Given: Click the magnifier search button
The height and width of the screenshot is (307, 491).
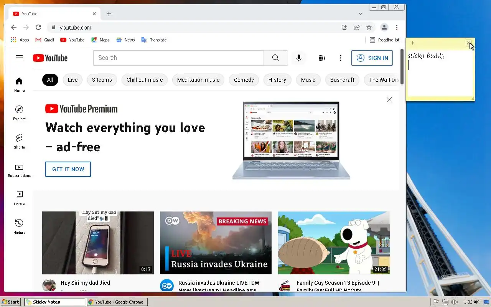Looking at the screenshot, I should [275, 58].
